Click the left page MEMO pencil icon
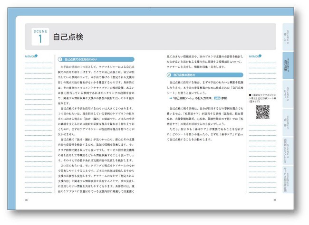The image size is (309, 225). click(36, 56)
